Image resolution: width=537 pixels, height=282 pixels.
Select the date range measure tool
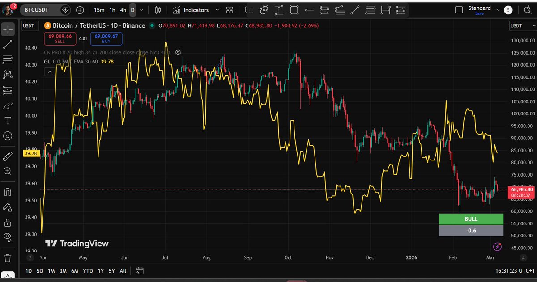[386, 9]
